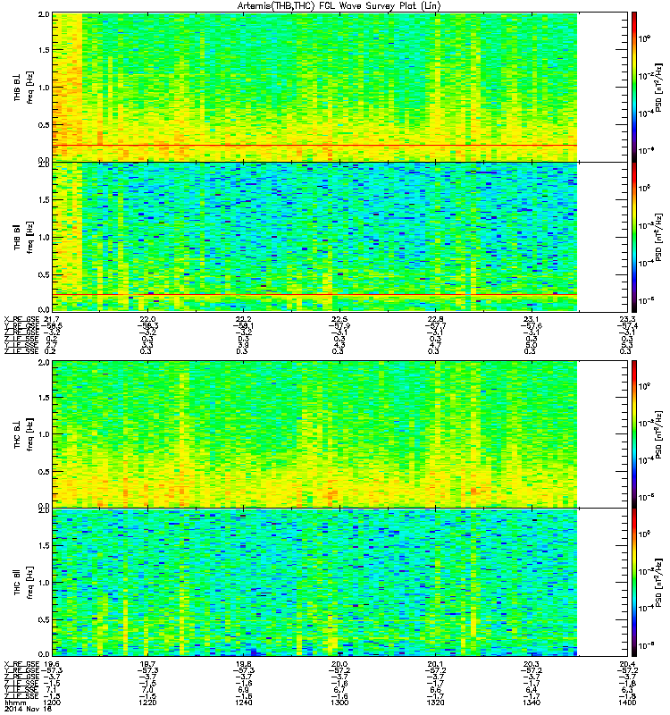Screen dimensions: 670x715
Task: Click the 1340 time label
Action: point(532,702)
